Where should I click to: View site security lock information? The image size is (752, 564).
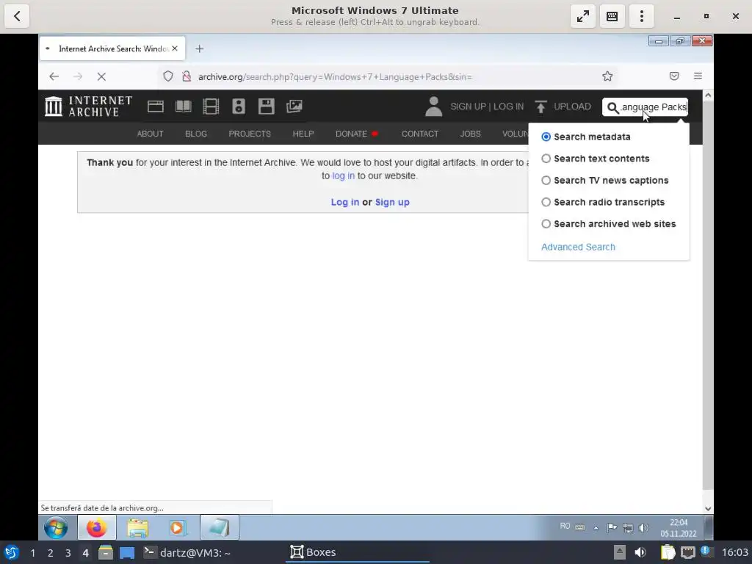click(x=187, y=76)
